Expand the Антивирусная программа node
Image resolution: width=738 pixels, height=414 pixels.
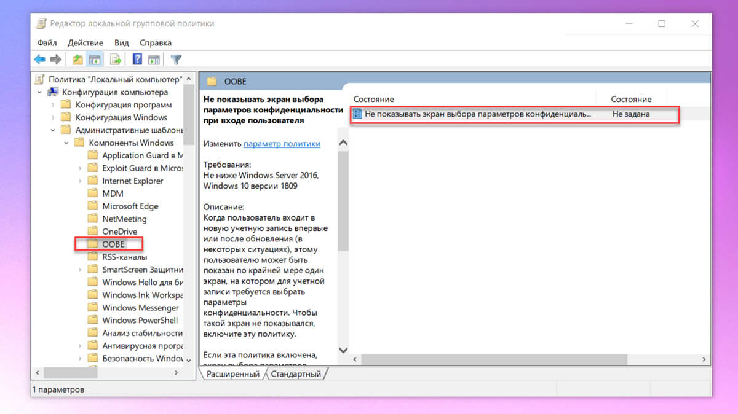point(80,346)
